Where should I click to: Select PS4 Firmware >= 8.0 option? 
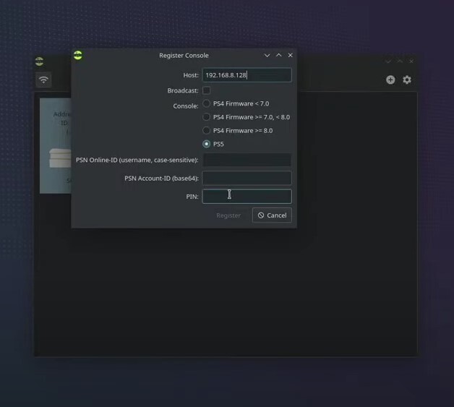207,131
